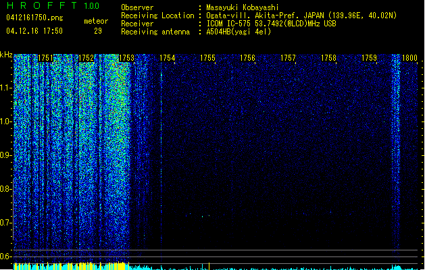Click the 0.7 kHz frequency axis label
Viewport: 425px width, 270px height.
(x=6, y=223)
